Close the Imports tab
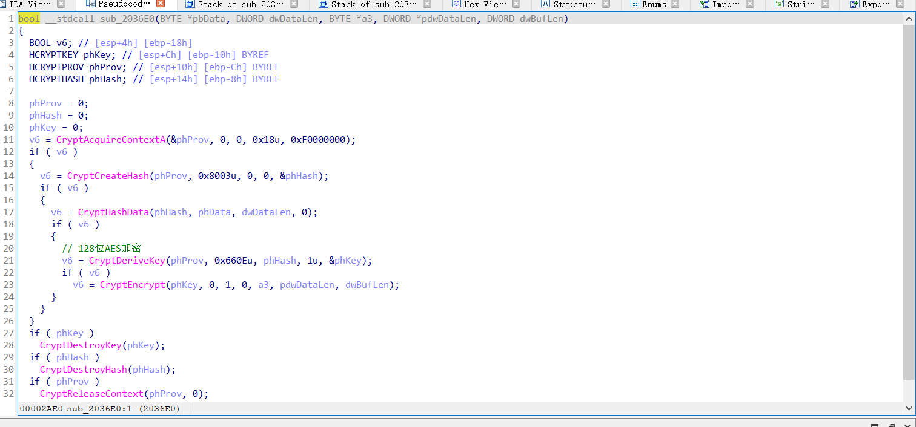The image size is (916, 427). pyautogui.click(x=749, y=4)
